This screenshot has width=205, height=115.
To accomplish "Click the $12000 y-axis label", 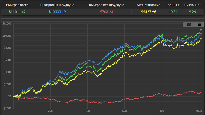I will point(7,23).
